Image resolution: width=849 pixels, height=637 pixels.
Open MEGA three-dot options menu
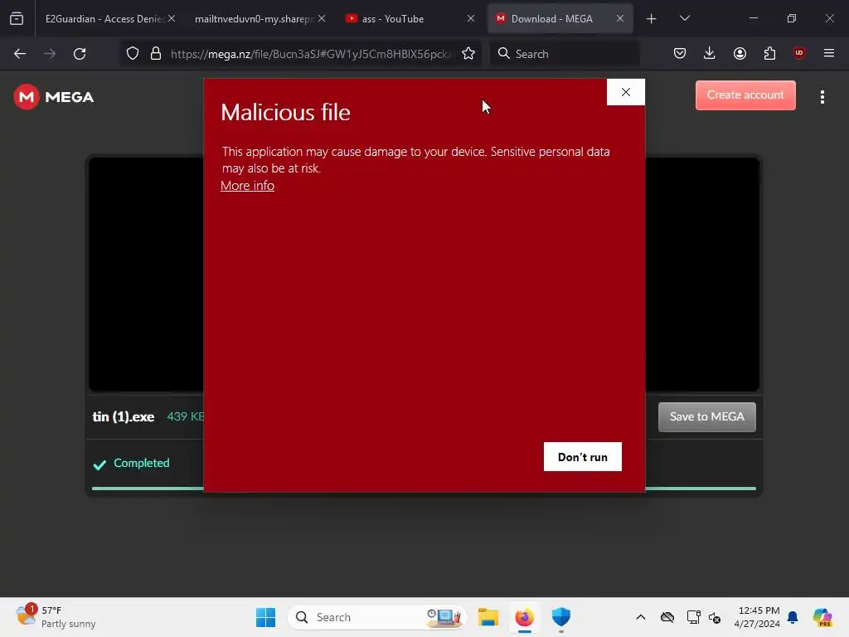point(822,97)
